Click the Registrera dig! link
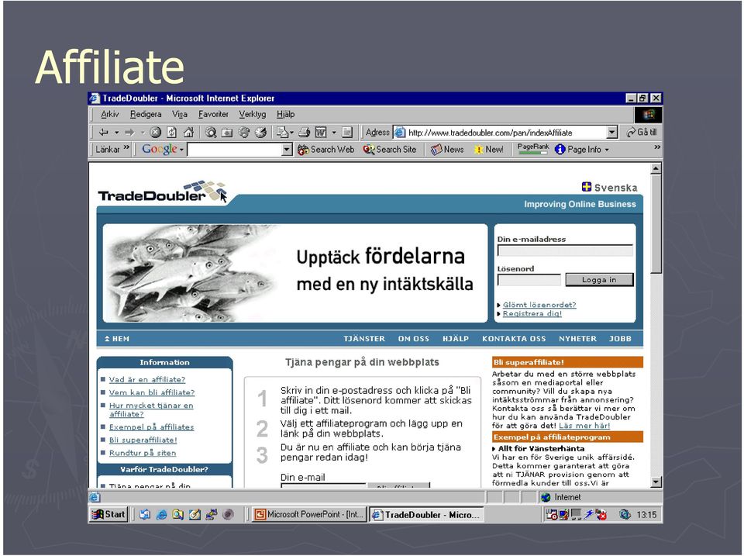Screen dimensions: 744x556 (532, 314)
